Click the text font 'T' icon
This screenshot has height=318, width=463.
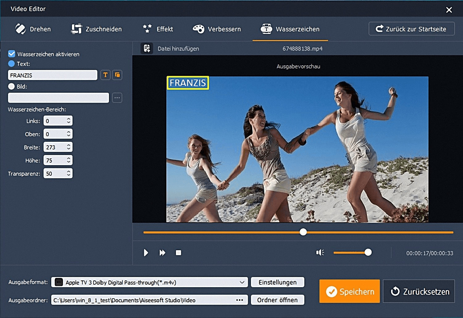105,75
